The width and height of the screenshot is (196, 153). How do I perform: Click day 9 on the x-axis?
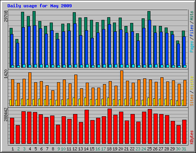pos(59,149)
